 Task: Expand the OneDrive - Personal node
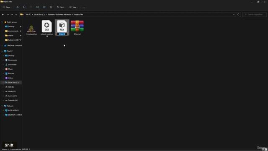2,46
